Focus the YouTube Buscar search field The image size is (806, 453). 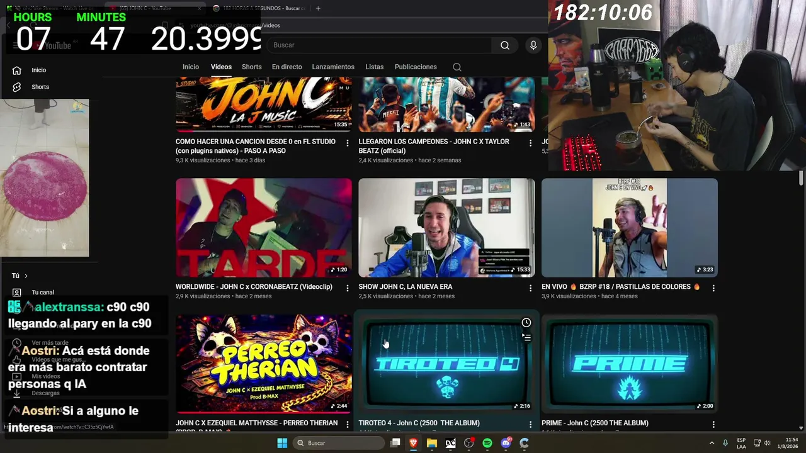[380, 45]
